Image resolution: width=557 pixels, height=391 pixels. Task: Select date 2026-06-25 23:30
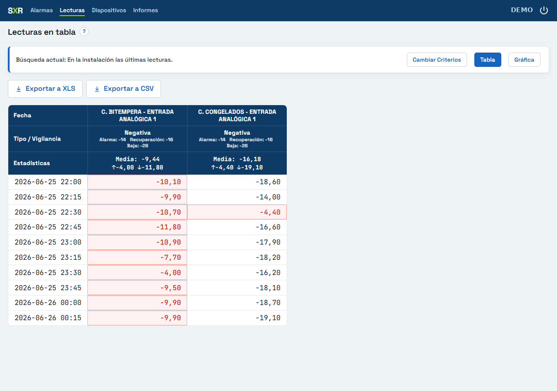[x=48, y=273]
